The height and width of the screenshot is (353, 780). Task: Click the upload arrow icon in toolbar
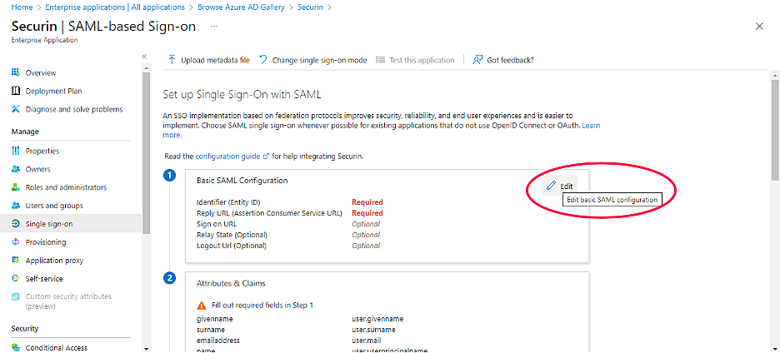point(172,60)
